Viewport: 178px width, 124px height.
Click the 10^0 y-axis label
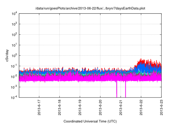tap(14, 56)
